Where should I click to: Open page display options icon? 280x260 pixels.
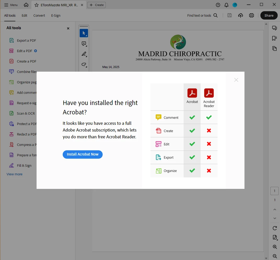click(275, 237)
